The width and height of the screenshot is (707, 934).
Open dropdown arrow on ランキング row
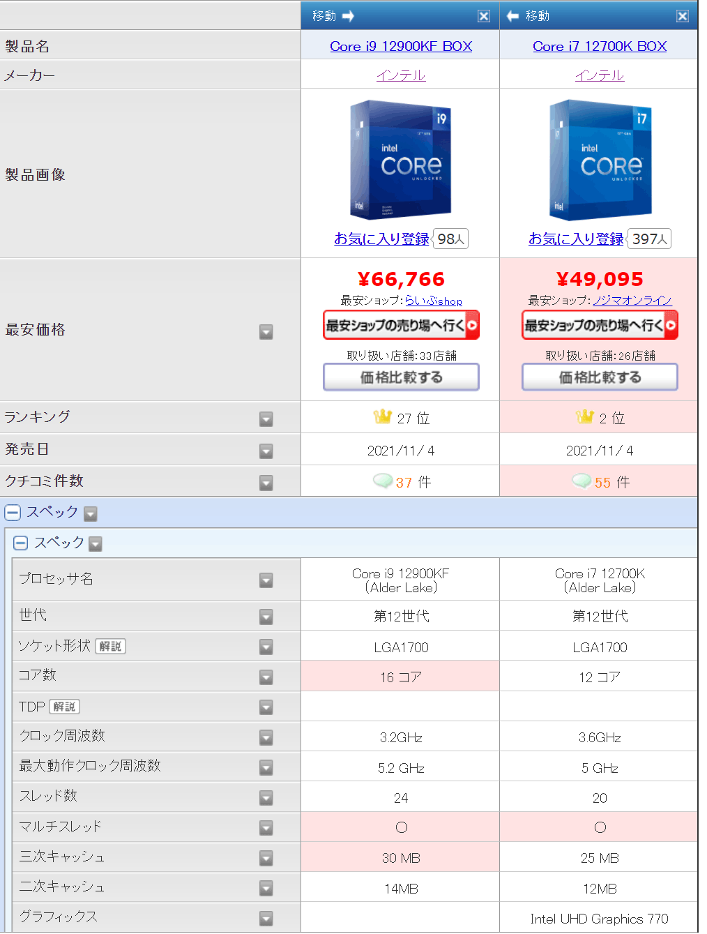pos(266,419)
